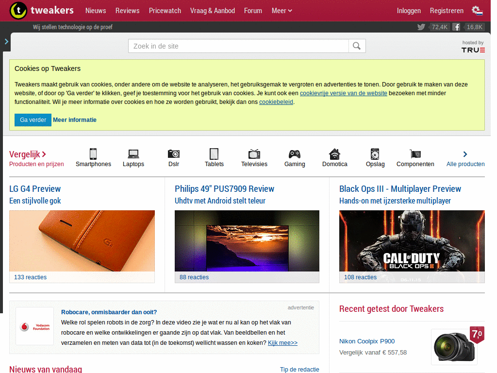Open Vraag & Aanbod in navigation
Screen dimensions: 497x373
pyautogui.click(x=213, y=11)
